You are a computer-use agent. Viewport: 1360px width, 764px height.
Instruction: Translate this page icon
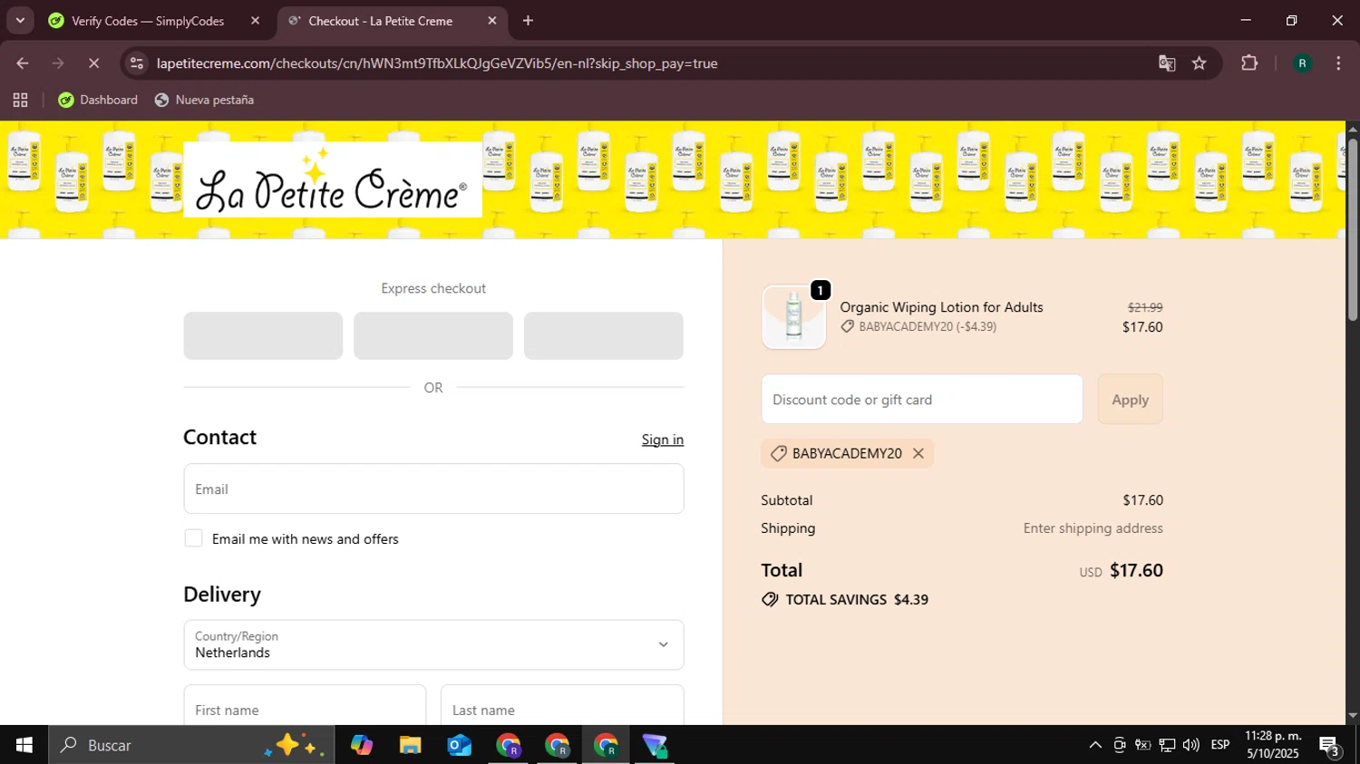1167,63
